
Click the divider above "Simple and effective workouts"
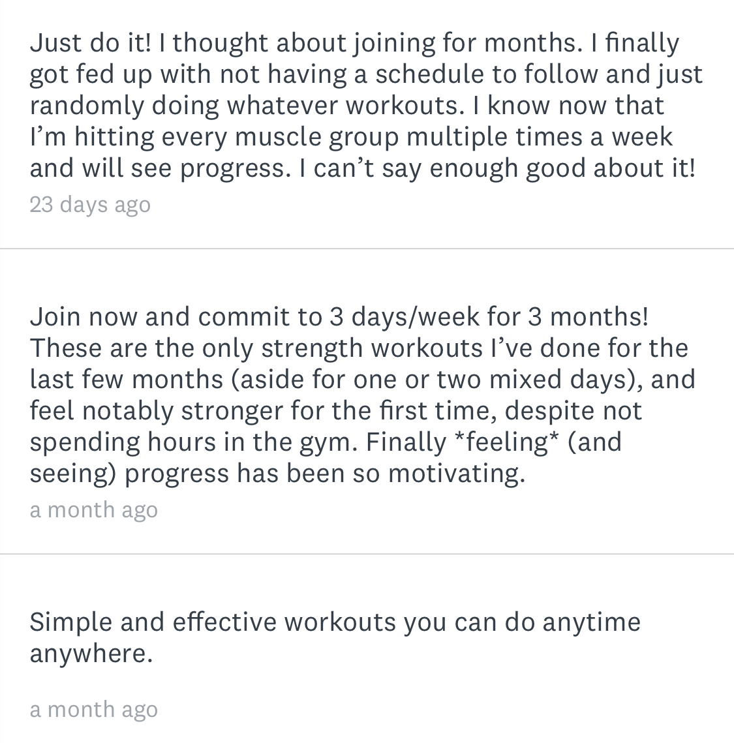[367, 554]
